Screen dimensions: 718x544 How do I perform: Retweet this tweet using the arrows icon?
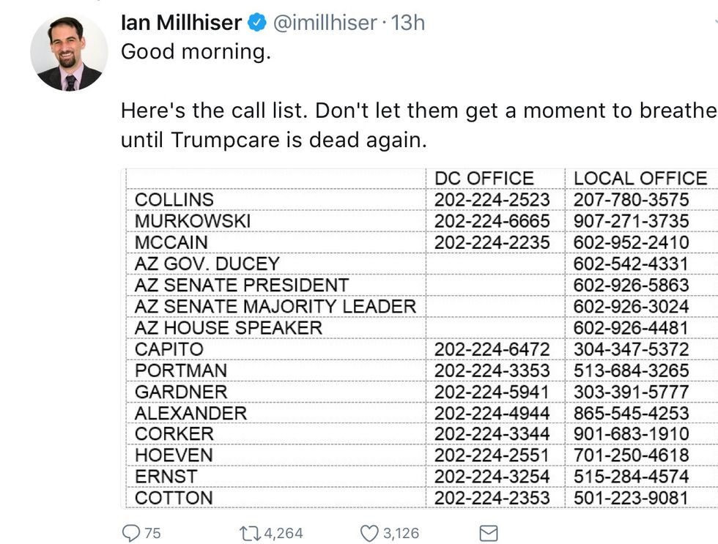pyautogui.click(x=250, y=534)
